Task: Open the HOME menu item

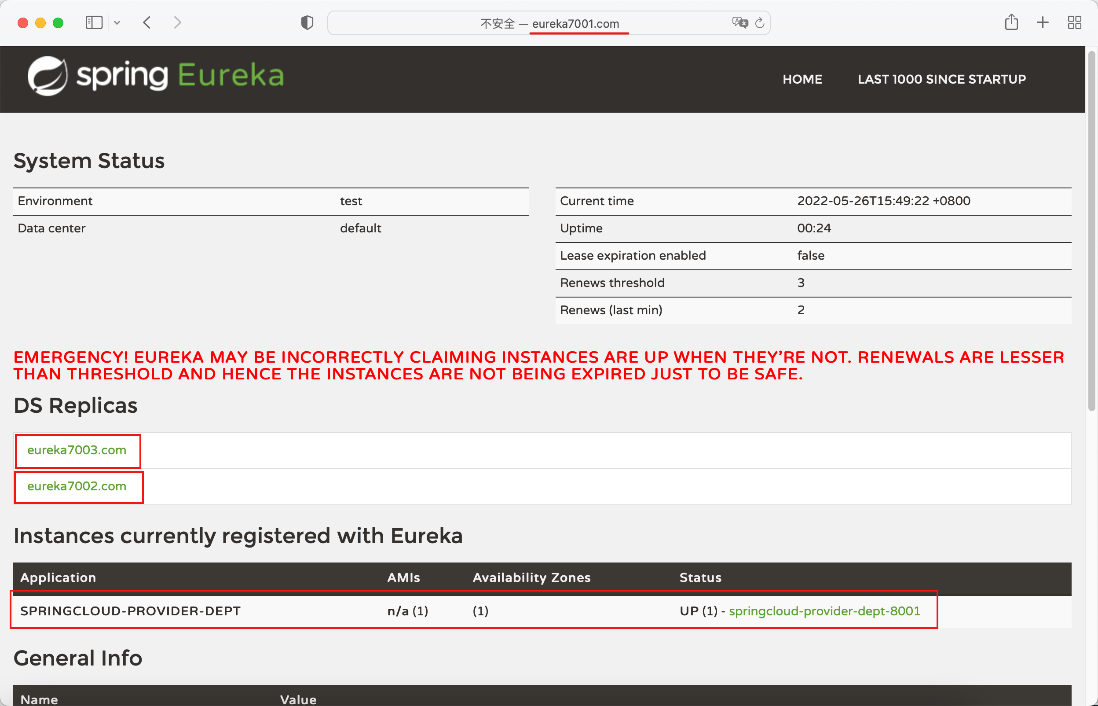Action: tap(802, 79)
